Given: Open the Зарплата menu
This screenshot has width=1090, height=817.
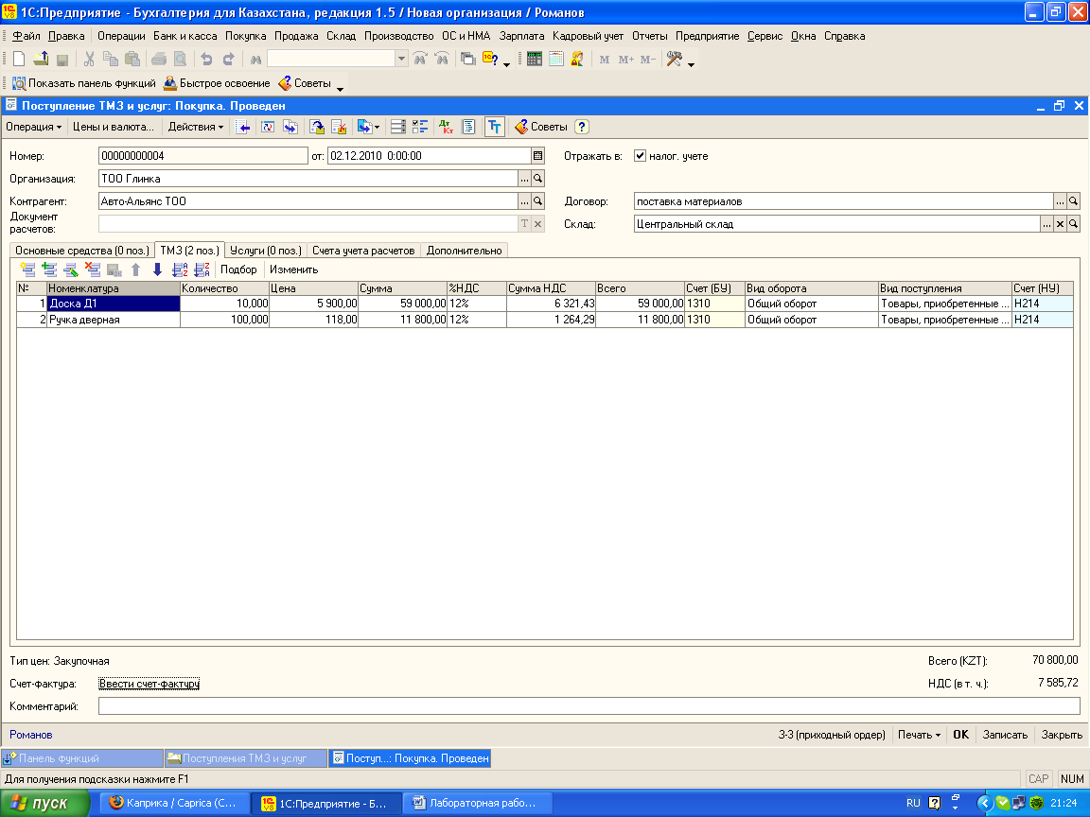Looking at the screenshot, I should pyautogui.click(x=521, y=35).
